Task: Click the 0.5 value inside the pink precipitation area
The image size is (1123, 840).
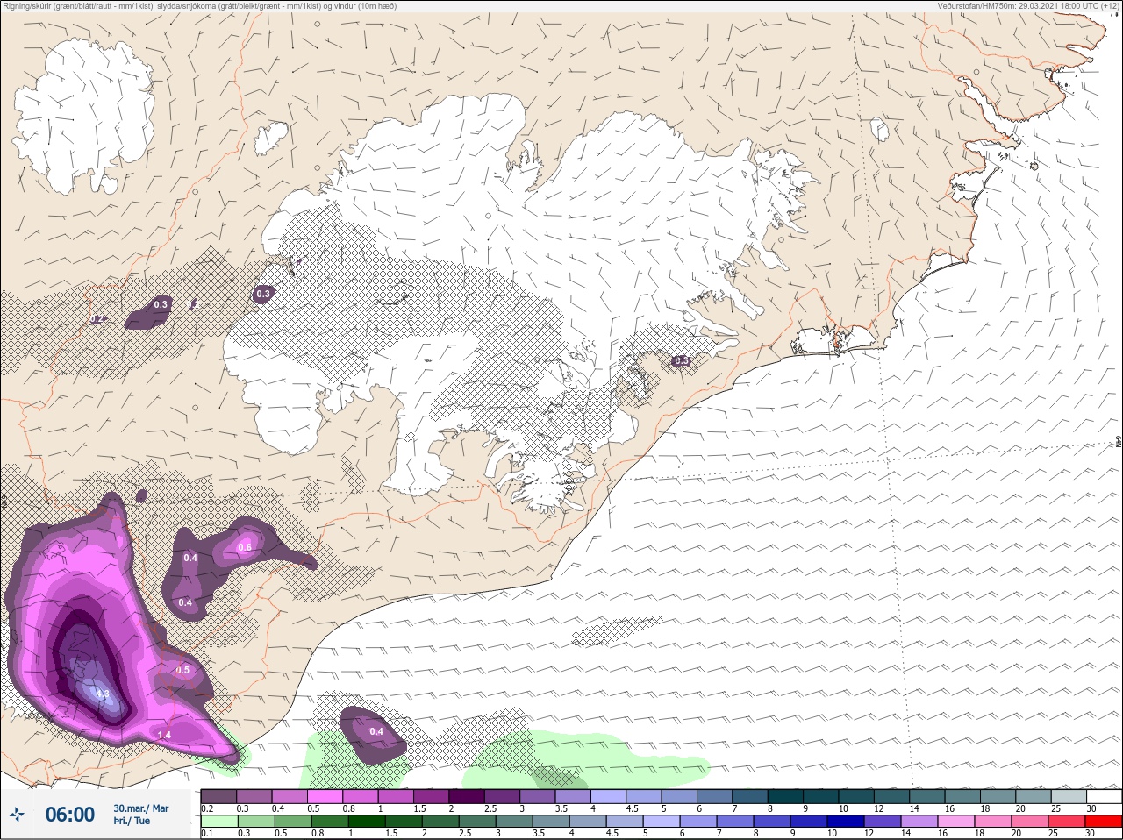Action: pos(182,670)
